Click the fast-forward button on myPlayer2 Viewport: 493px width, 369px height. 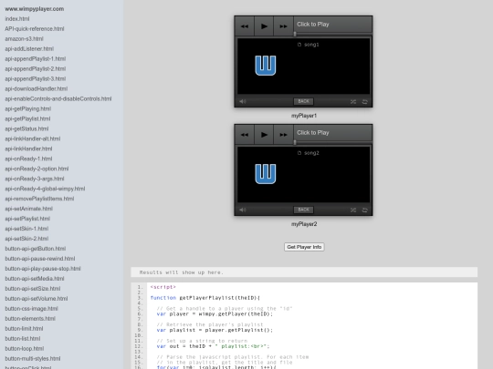point(283,135)
